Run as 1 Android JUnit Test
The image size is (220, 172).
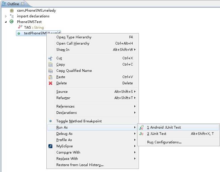(178, 127)
